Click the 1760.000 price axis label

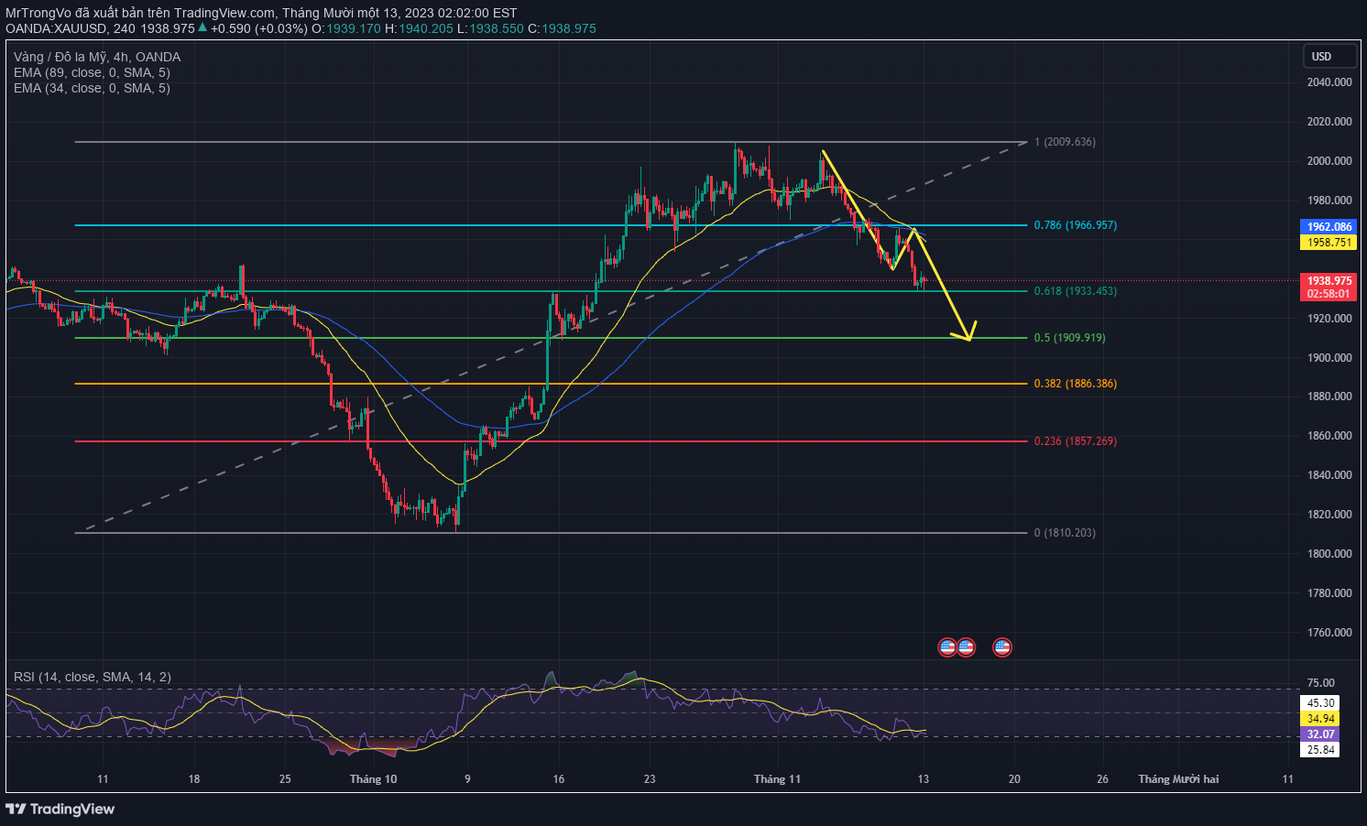(1329, 633)
